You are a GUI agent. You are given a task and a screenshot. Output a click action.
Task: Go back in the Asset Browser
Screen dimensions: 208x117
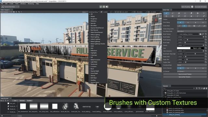pyautogui.click(x=8, y=101)
